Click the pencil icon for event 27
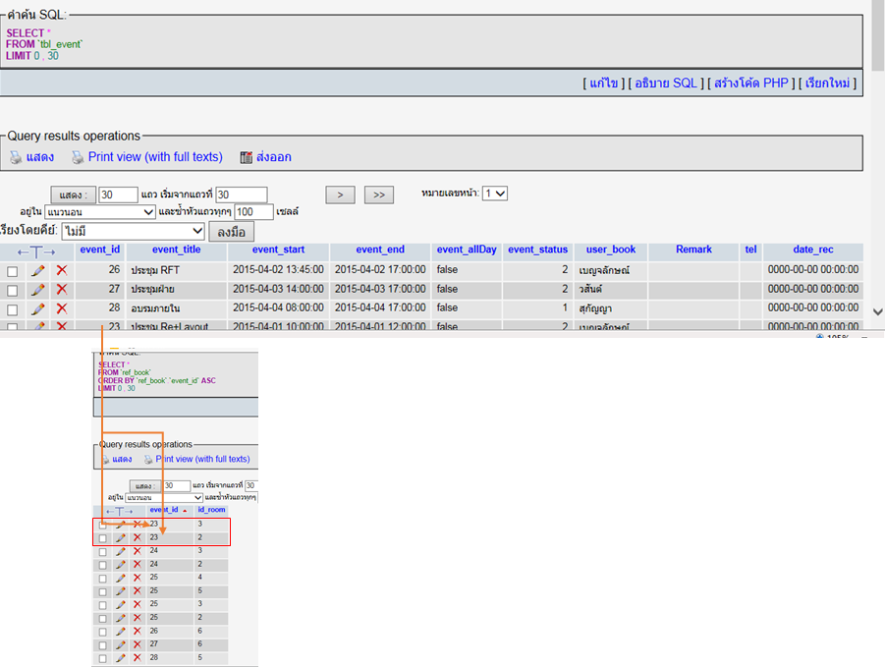885x667 pixels. (x=38, y=290)
